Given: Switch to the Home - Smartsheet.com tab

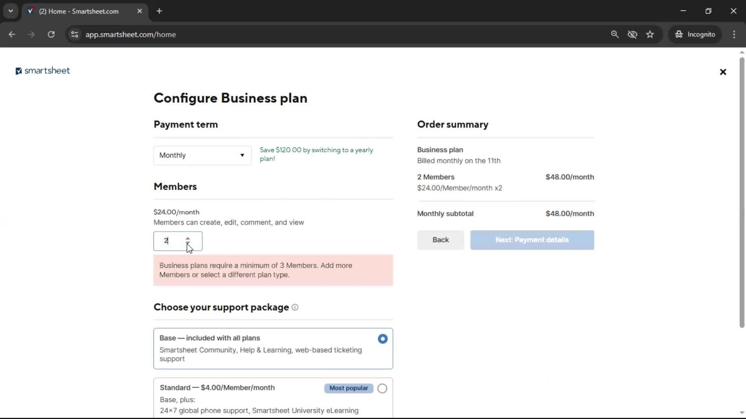Looking at the screenshot, I should tap(79, 11).
